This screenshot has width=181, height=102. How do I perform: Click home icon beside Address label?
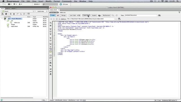click(59, 19)
